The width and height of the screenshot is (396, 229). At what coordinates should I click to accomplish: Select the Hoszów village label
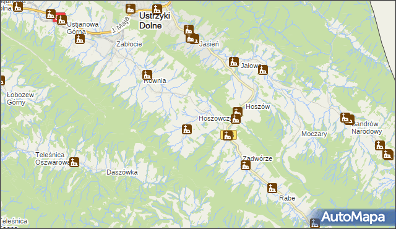[257, 106]
